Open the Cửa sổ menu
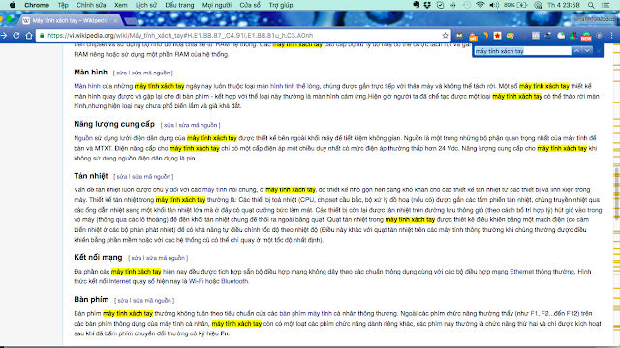The width and height of the screenshot is (620, 348). click(250, 5)
